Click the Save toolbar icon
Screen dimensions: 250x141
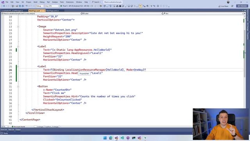(20, 6)
